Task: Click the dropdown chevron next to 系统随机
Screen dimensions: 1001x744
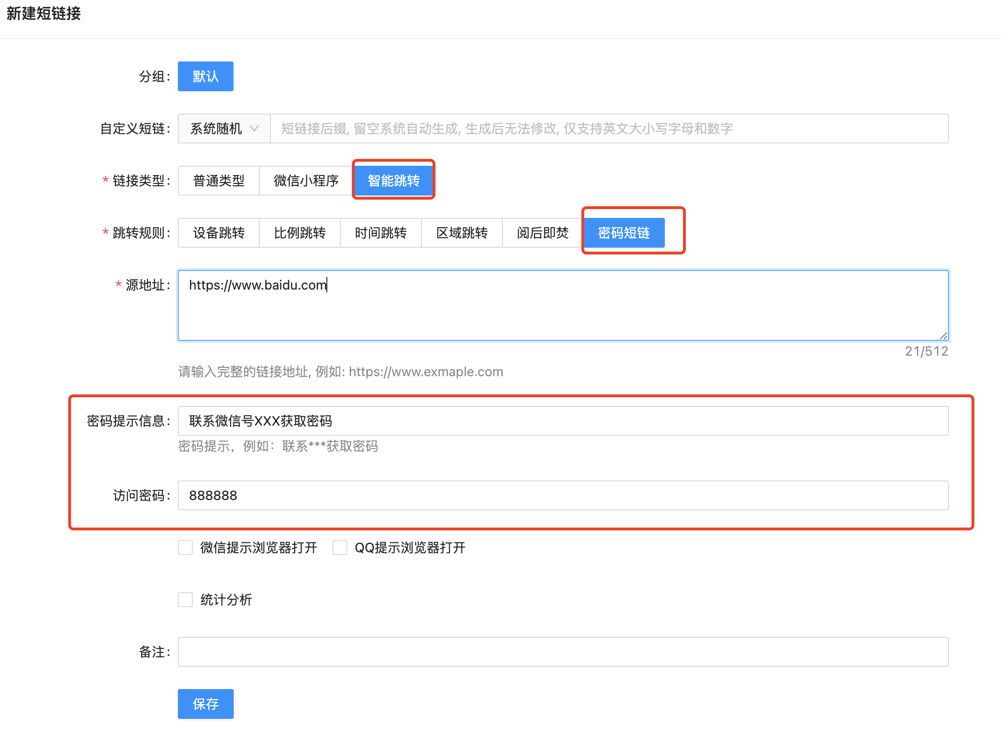Action: coord(254,129)
